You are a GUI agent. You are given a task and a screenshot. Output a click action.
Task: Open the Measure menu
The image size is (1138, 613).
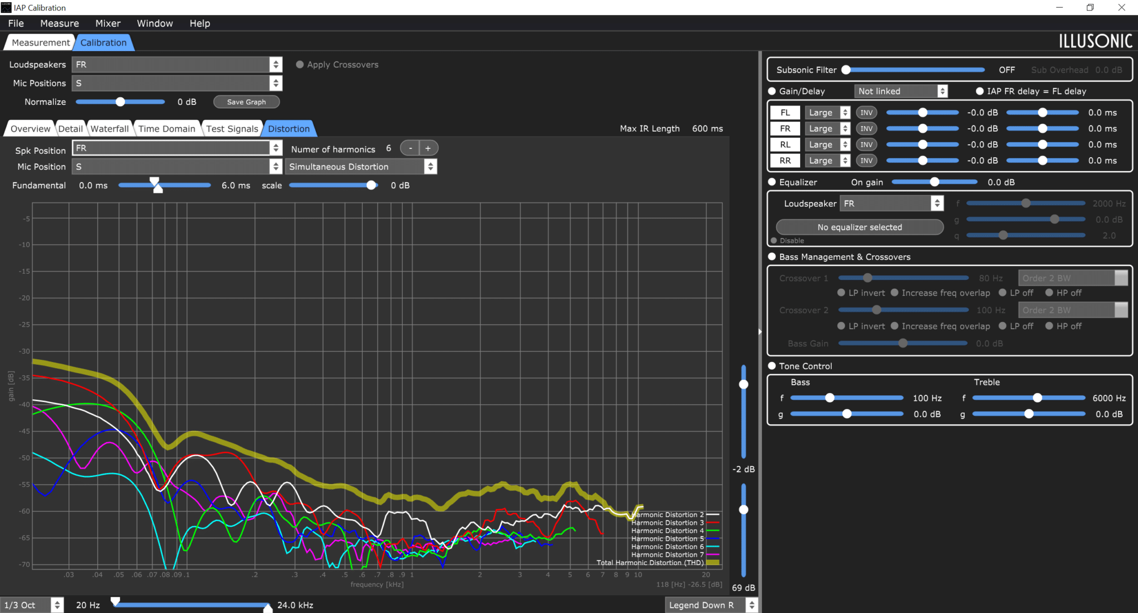[x=59, y=23]
